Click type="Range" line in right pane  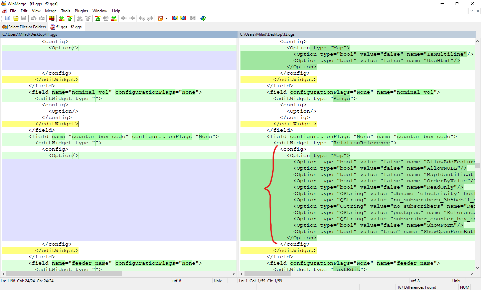click(315, 98)
